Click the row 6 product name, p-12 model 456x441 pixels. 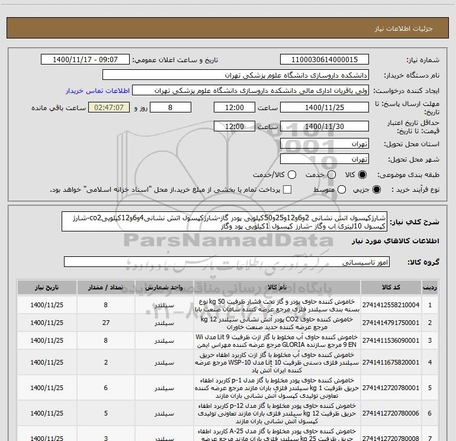(277, 413)
